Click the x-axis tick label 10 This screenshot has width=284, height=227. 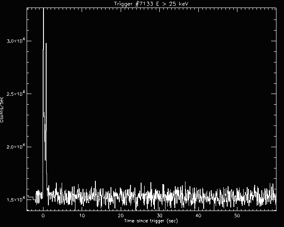82,215
